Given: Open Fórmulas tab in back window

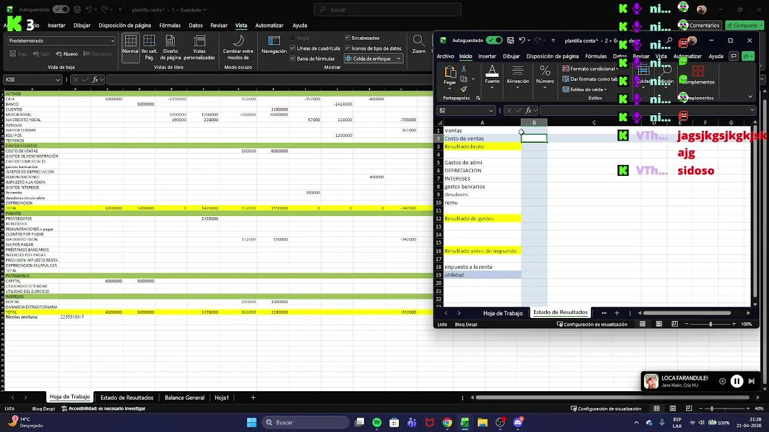Looking at the screenshot, I should (170, 25).
